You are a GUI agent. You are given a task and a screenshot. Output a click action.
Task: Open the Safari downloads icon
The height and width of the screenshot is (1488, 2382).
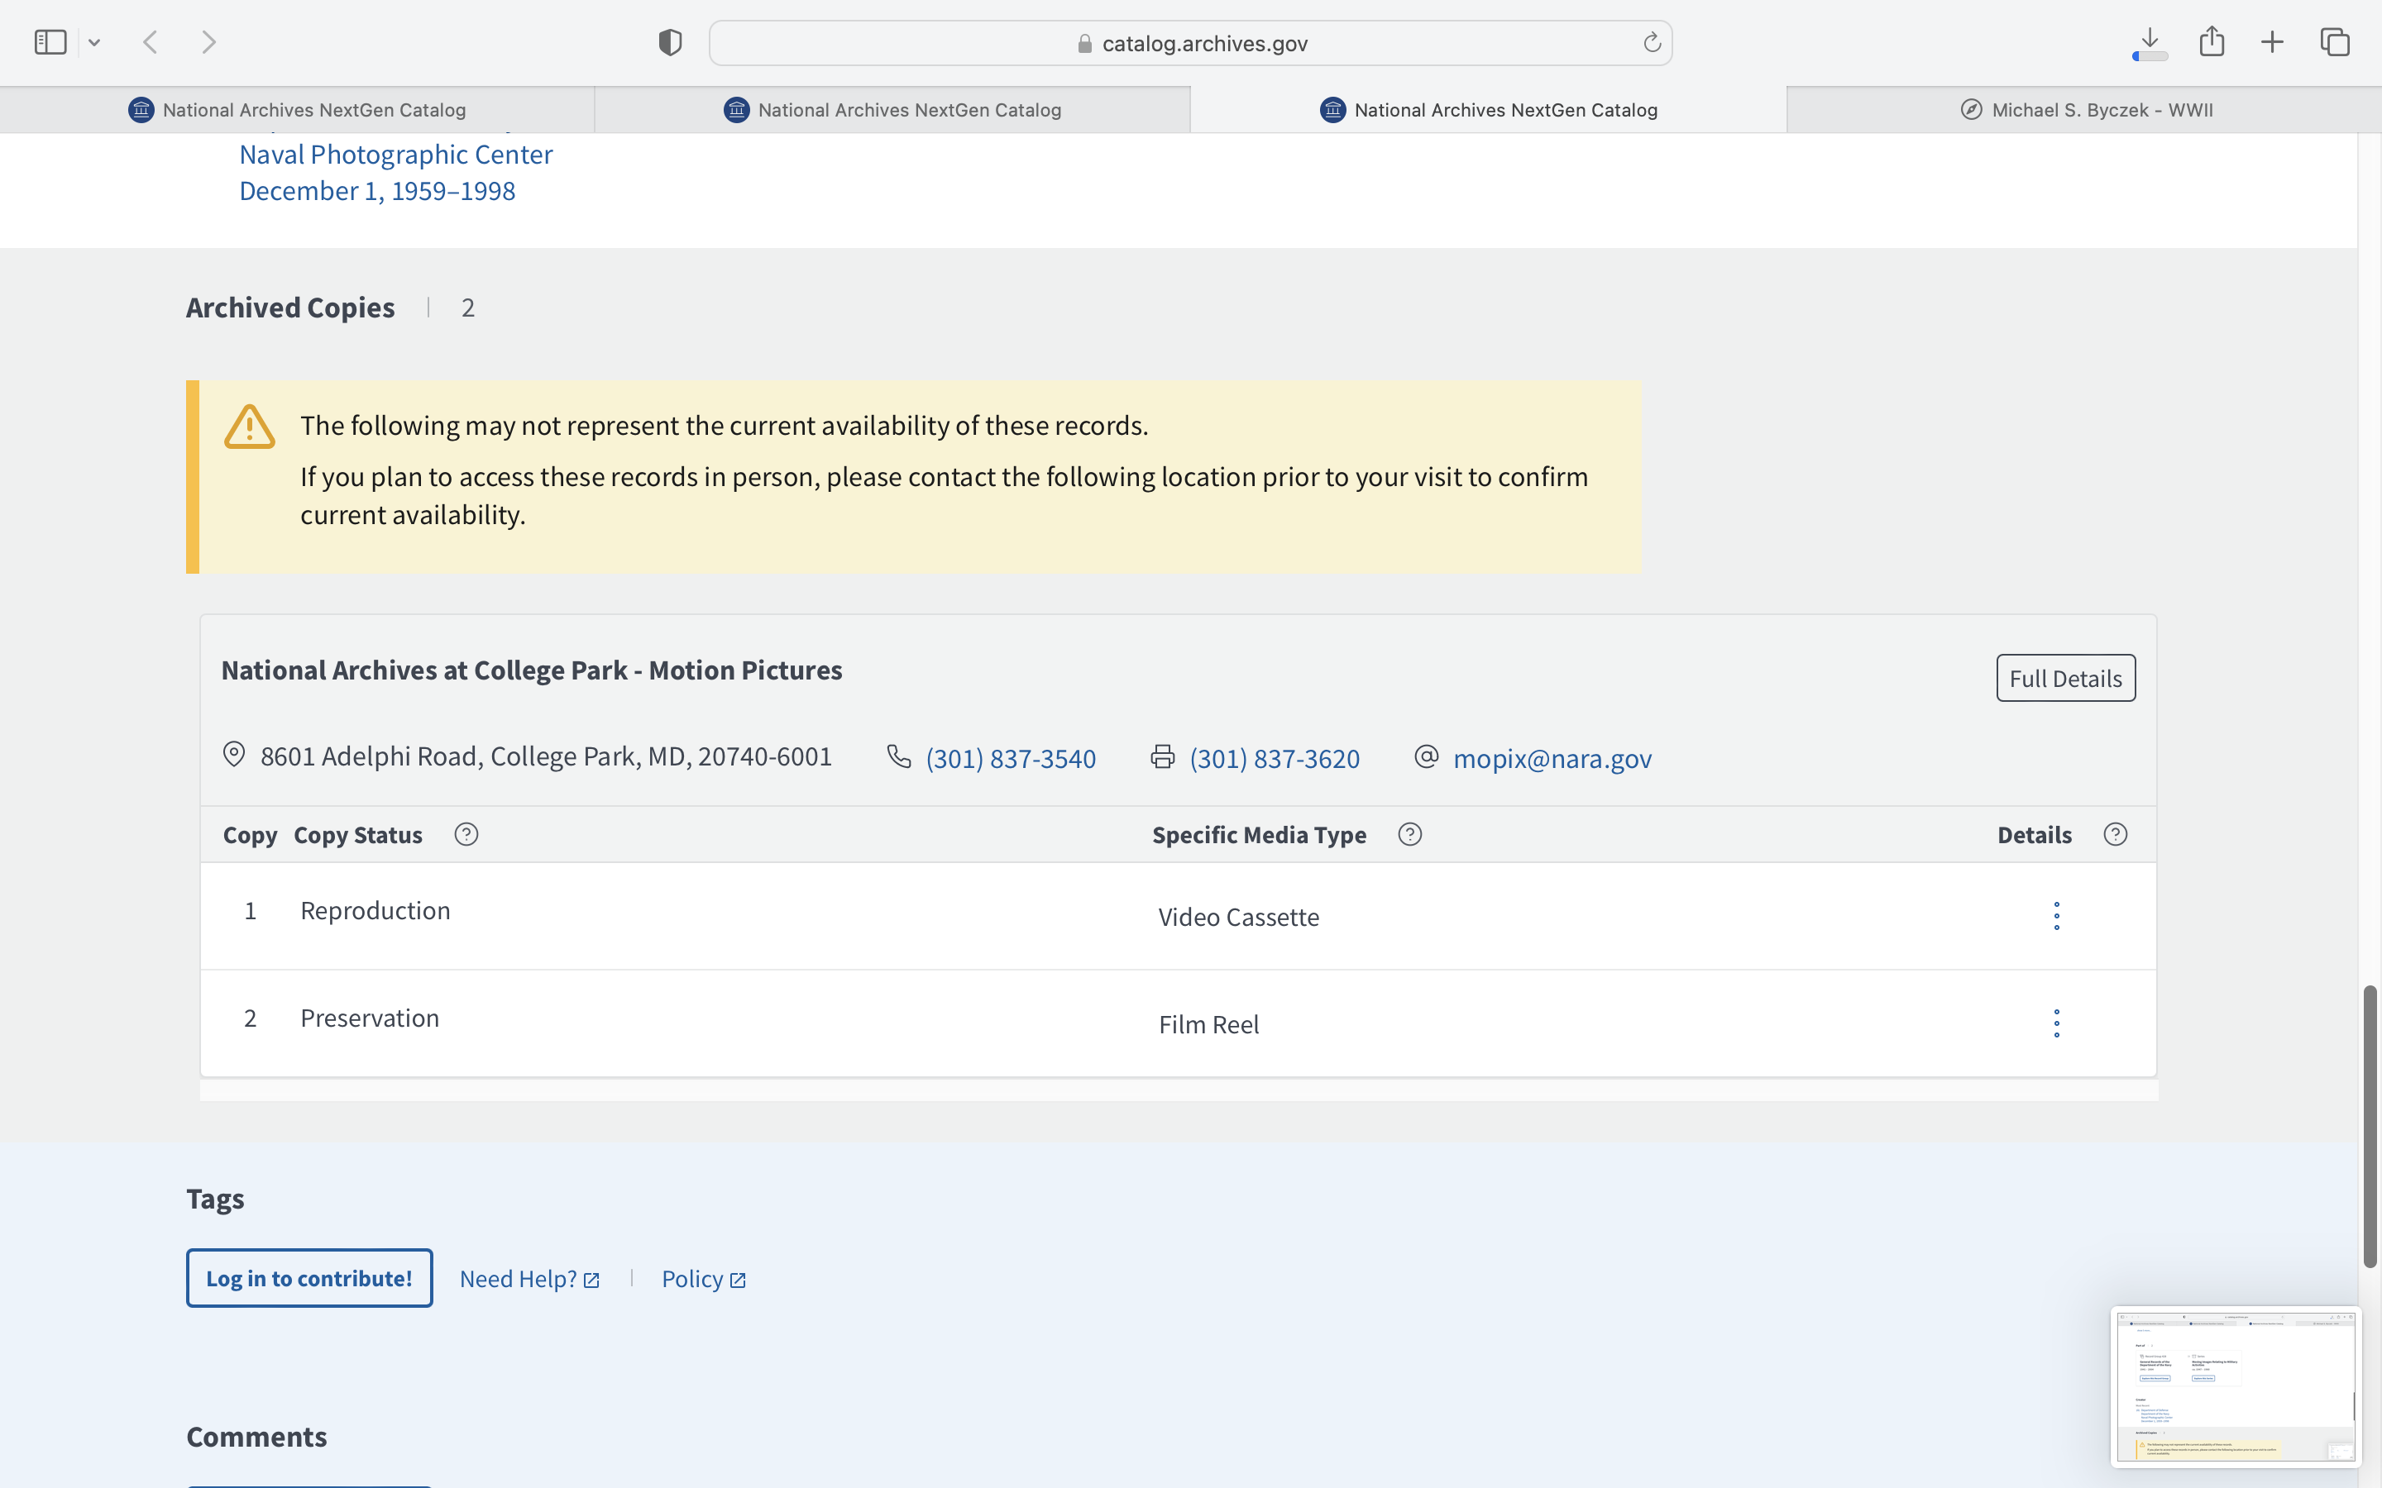[2150, 42]
